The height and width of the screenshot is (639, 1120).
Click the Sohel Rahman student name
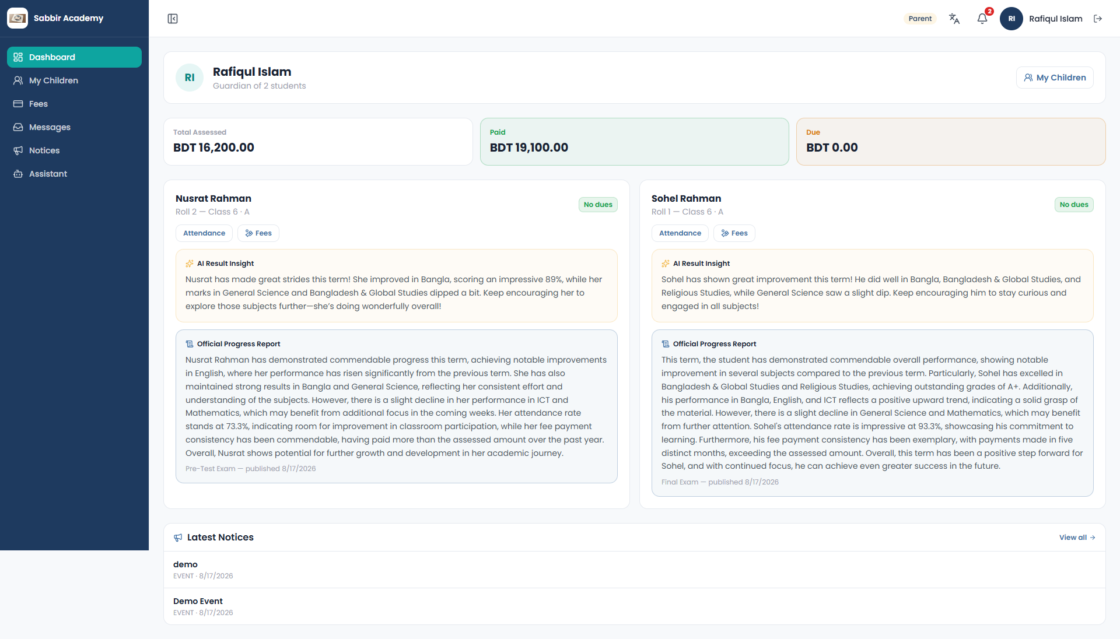point(686,199)
